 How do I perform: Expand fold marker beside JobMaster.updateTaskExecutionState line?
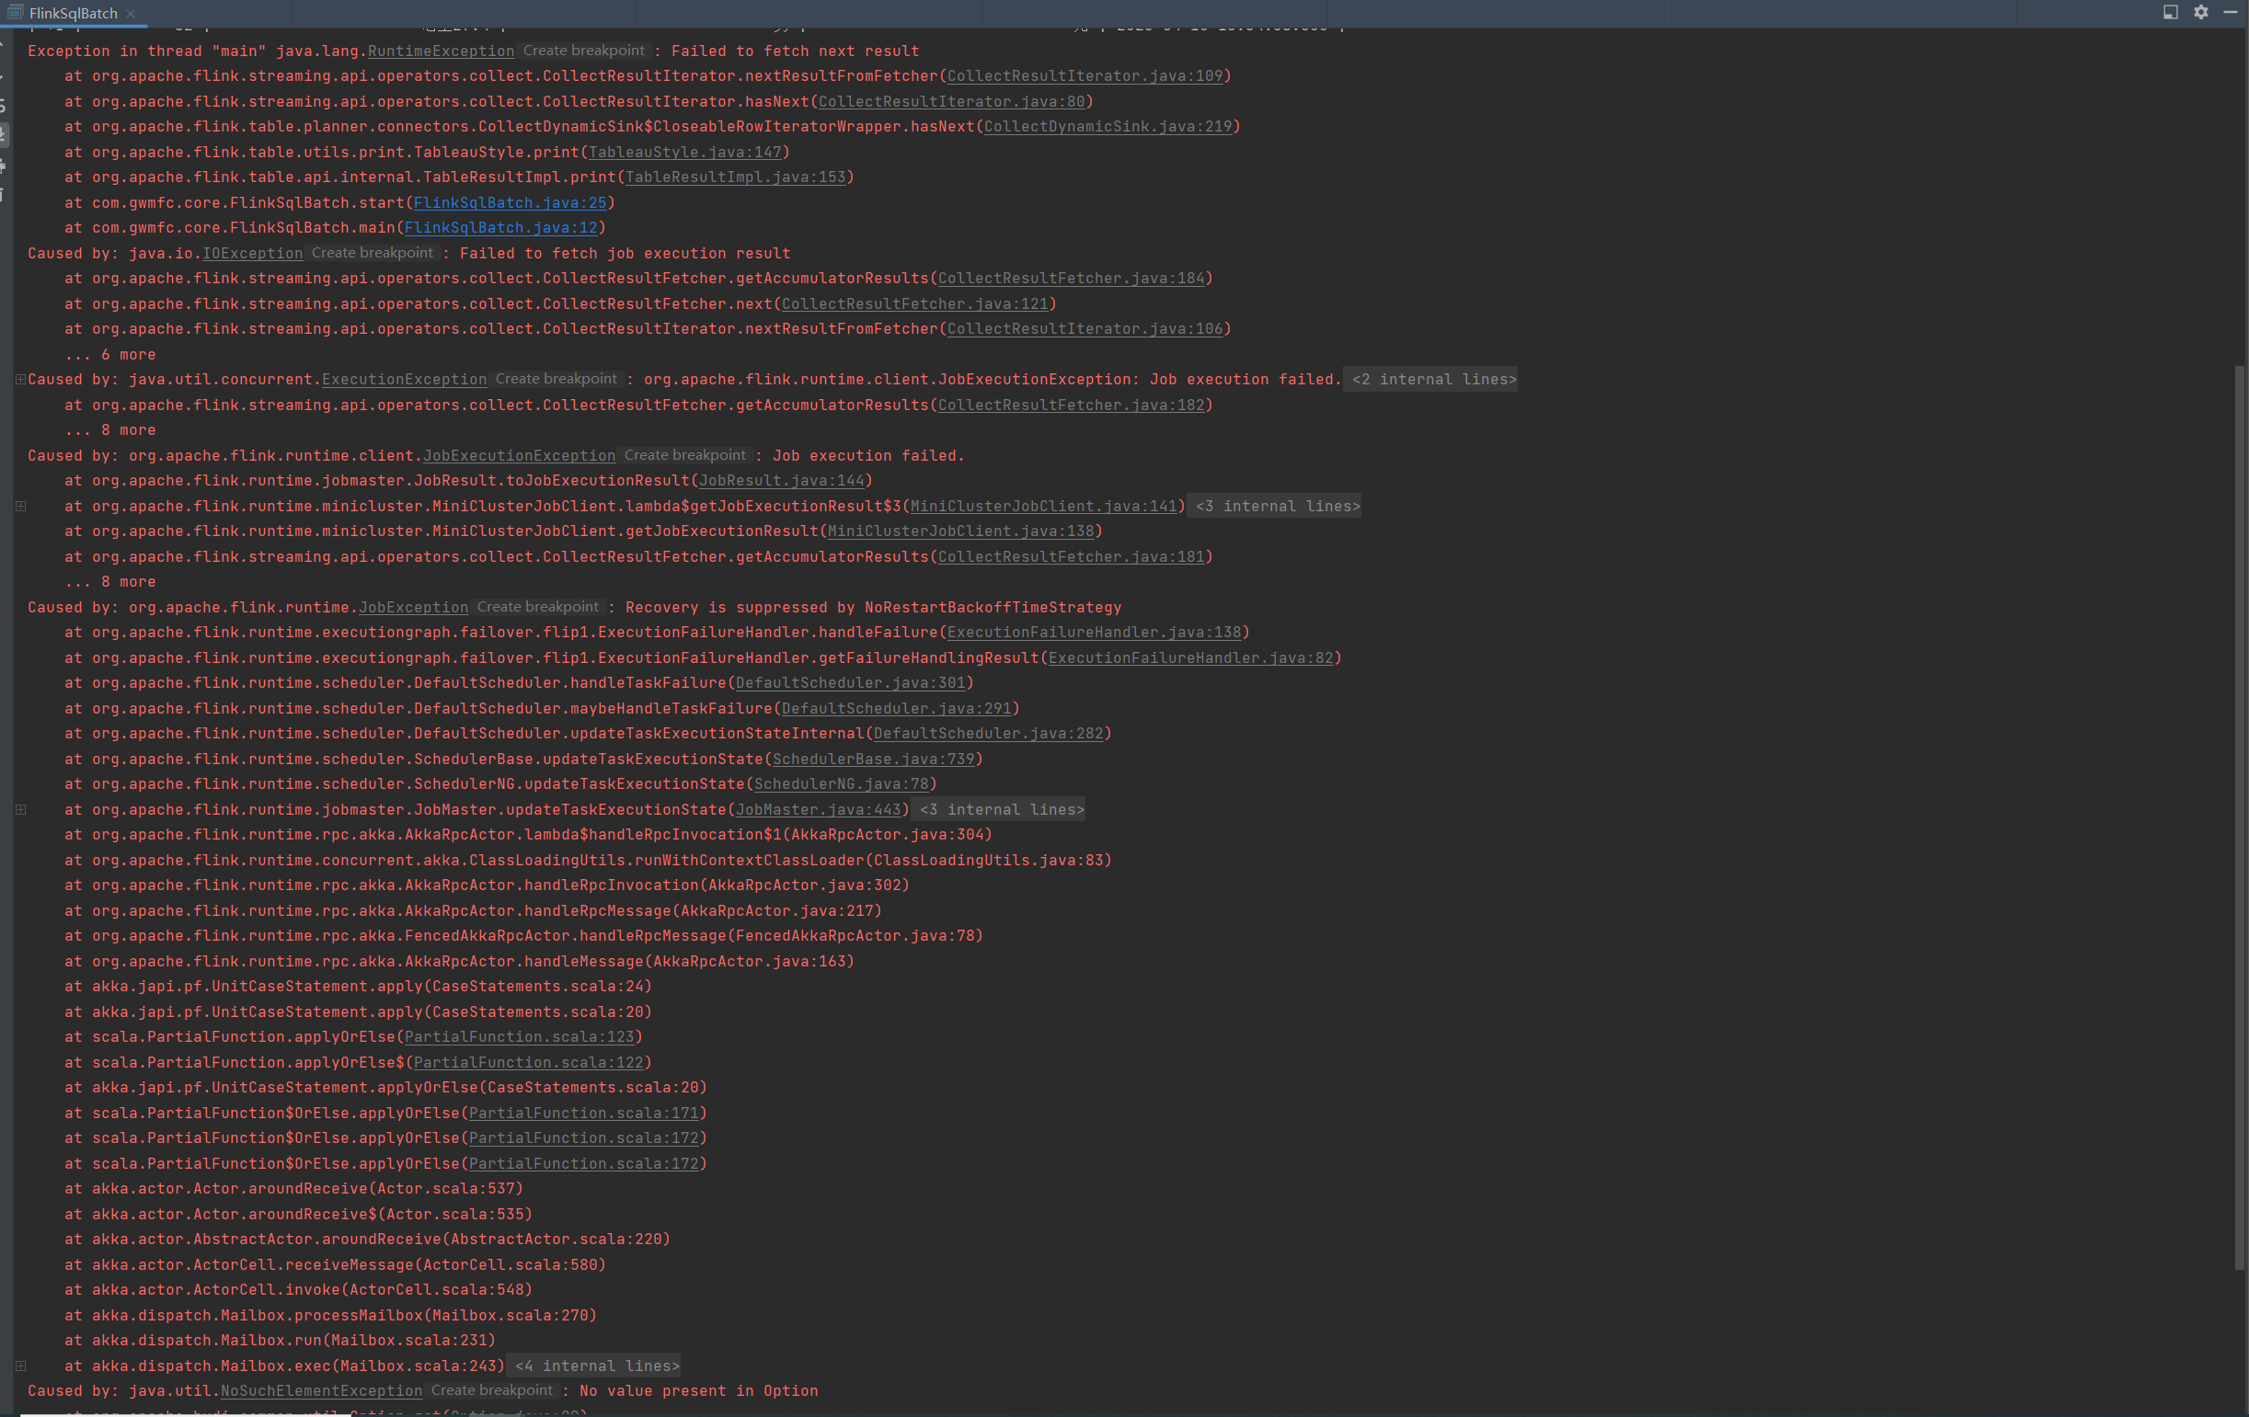[20, 809]
